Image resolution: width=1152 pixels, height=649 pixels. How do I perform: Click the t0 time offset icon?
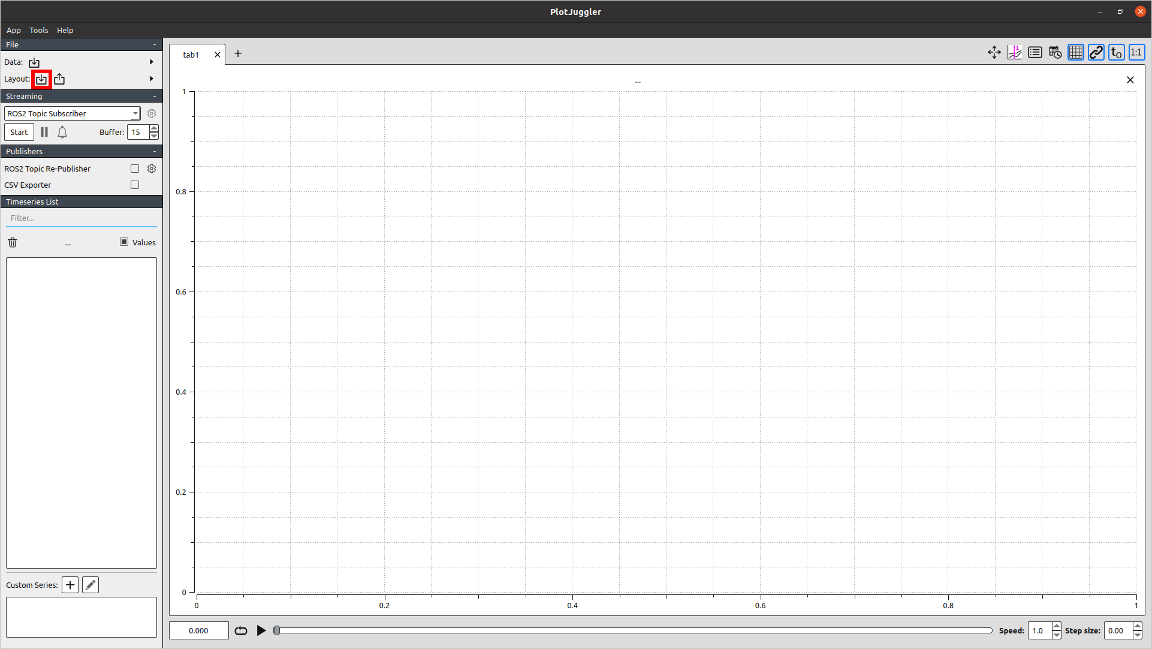click(1116, 53)
